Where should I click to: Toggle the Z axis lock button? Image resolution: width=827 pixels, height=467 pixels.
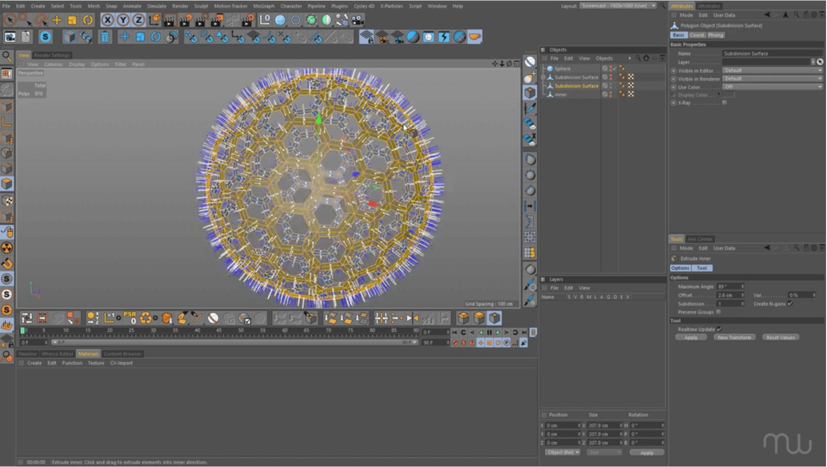pyautogui.click(x=138, y=20)
